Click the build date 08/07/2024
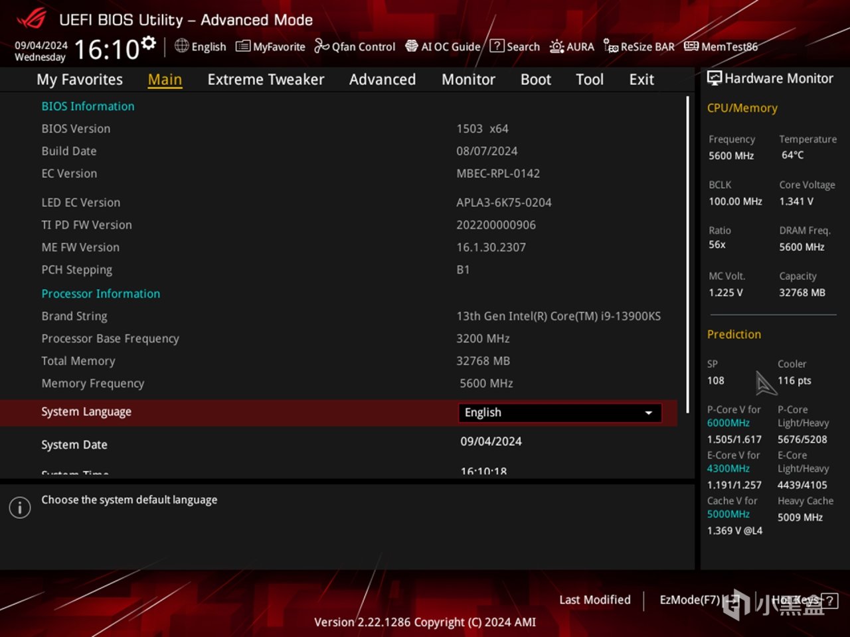The width and height of the screenshot is (850, 637). (x=487, y=151)
